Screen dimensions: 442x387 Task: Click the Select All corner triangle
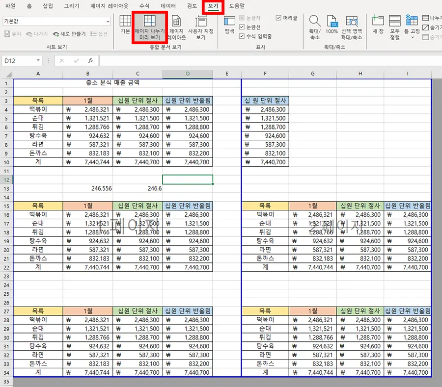[9, 74]
